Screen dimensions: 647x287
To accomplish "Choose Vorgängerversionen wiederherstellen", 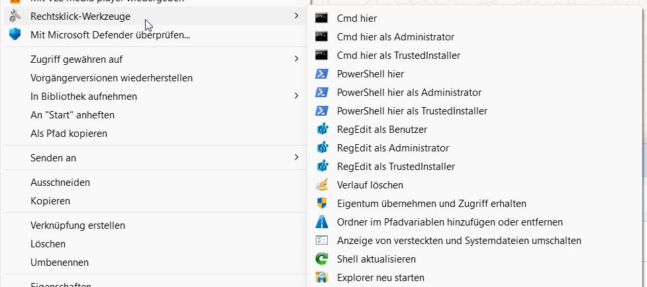I will (111, 78).
